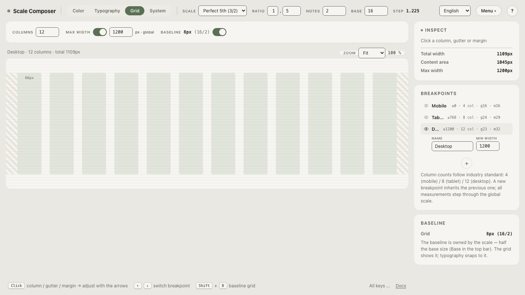The width and height of the screenshot is (525, 295).
Task: Click the Desktop 12 columns summary text
Action: coord(44,52)
